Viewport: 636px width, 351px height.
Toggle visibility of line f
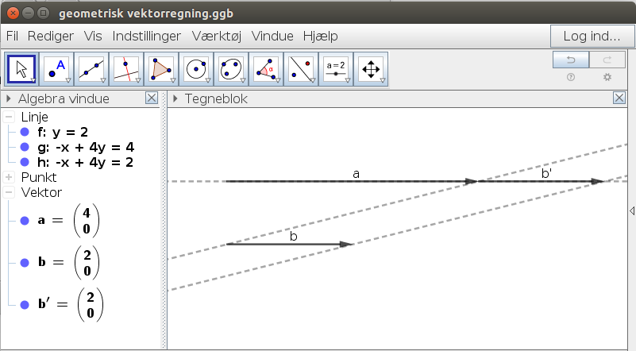point(25,132)
